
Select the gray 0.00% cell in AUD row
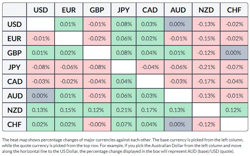tap(41, 96)
